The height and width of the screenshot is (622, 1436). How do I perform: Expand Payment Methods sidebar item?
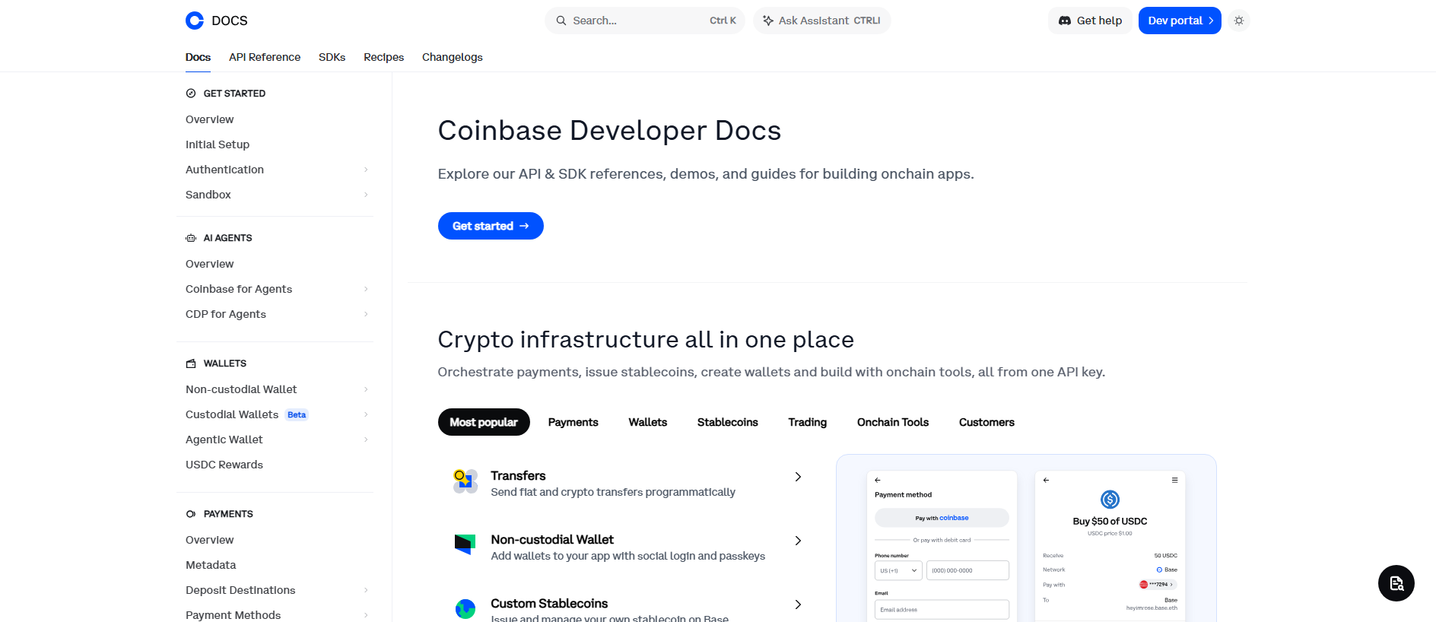point(366,615)
